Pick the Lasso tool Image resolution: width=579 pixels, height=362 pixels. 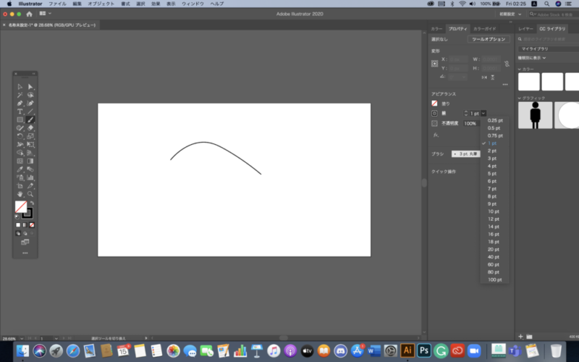[30, 95]
